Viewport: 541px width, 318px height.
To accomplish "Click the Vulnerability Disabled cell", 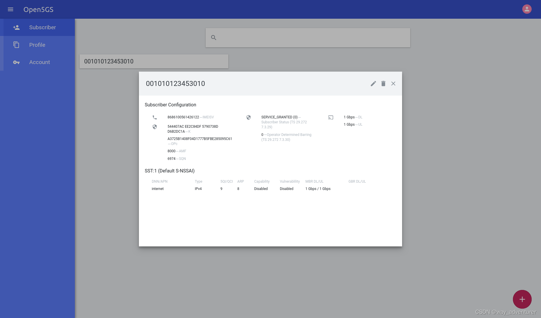I will coord(287,189).
